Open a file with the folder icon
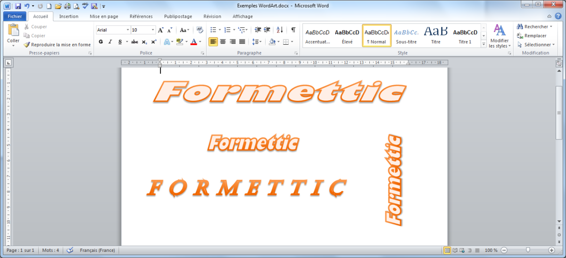Image resolution: width=566 pixels, height=258 pixels. point(58,6)
